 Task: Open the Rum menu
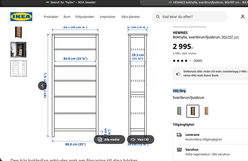click(67, 17)
